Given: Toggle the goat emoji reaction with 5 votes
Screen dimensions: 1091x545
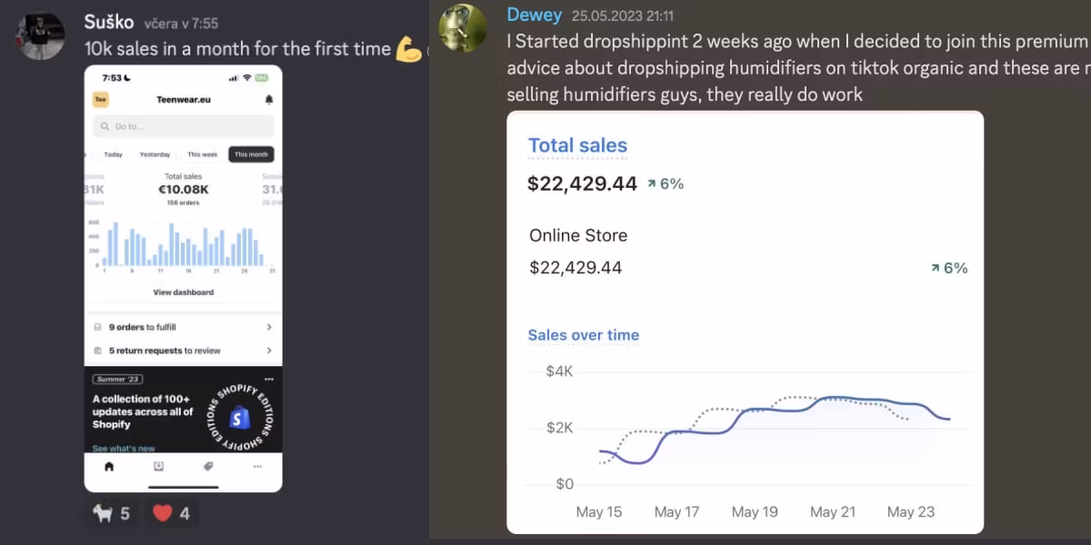Looking at the screenshot, I should coord(112,513).
